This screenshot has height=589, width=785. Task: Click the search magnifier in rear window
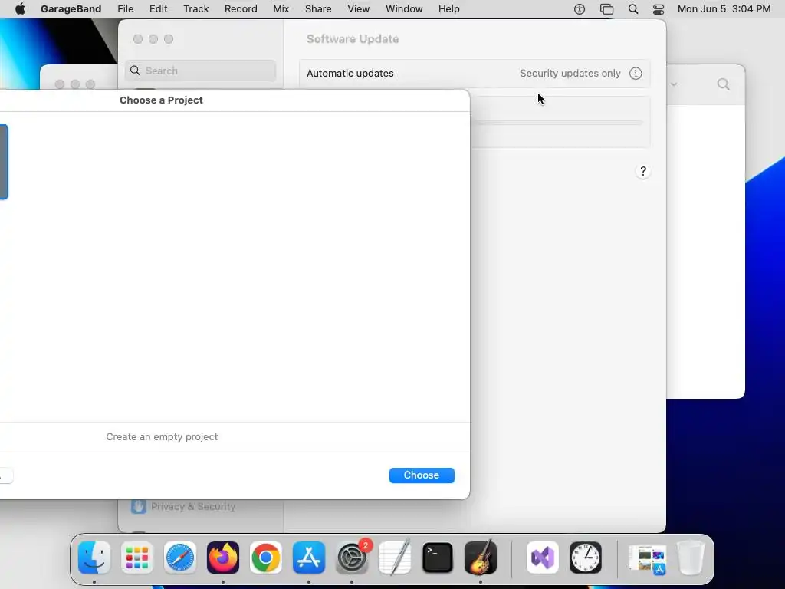pyautogui.click(x=724, y=84)
